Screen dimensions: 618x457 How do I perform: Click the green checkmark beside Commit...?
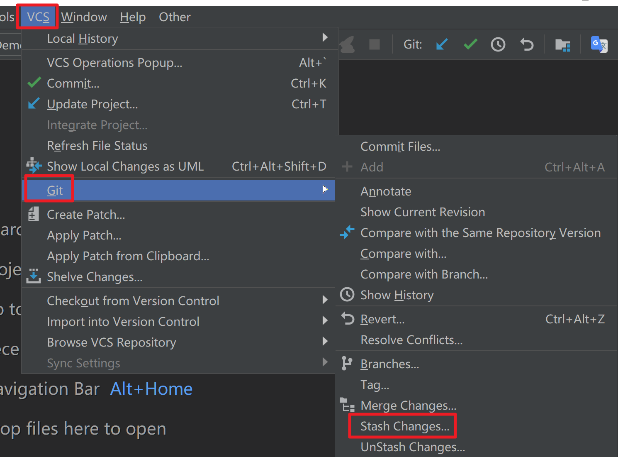click(34, 83)
